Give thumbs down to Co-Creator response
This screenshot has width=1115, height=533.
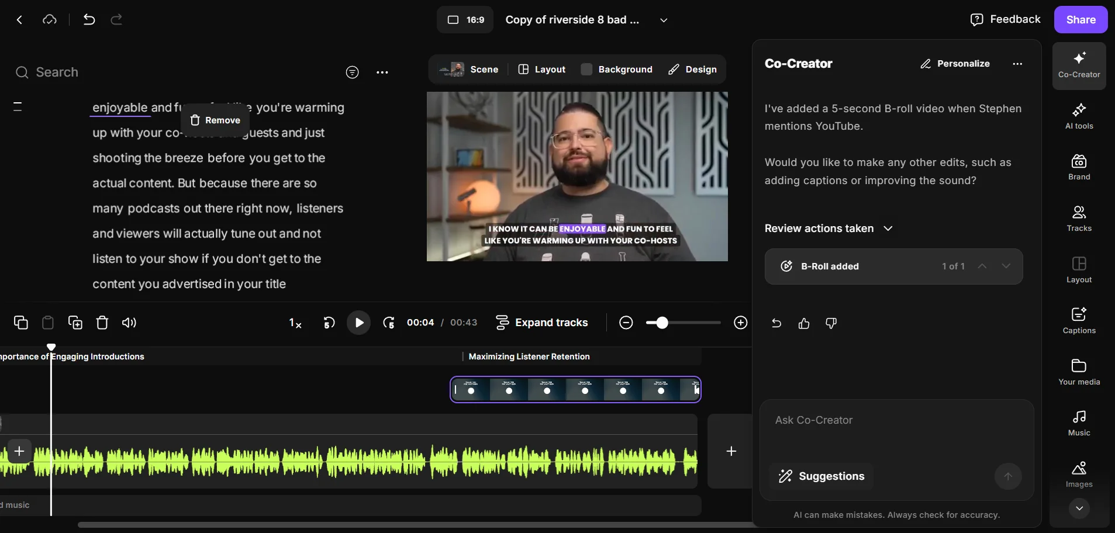(831, 323)
